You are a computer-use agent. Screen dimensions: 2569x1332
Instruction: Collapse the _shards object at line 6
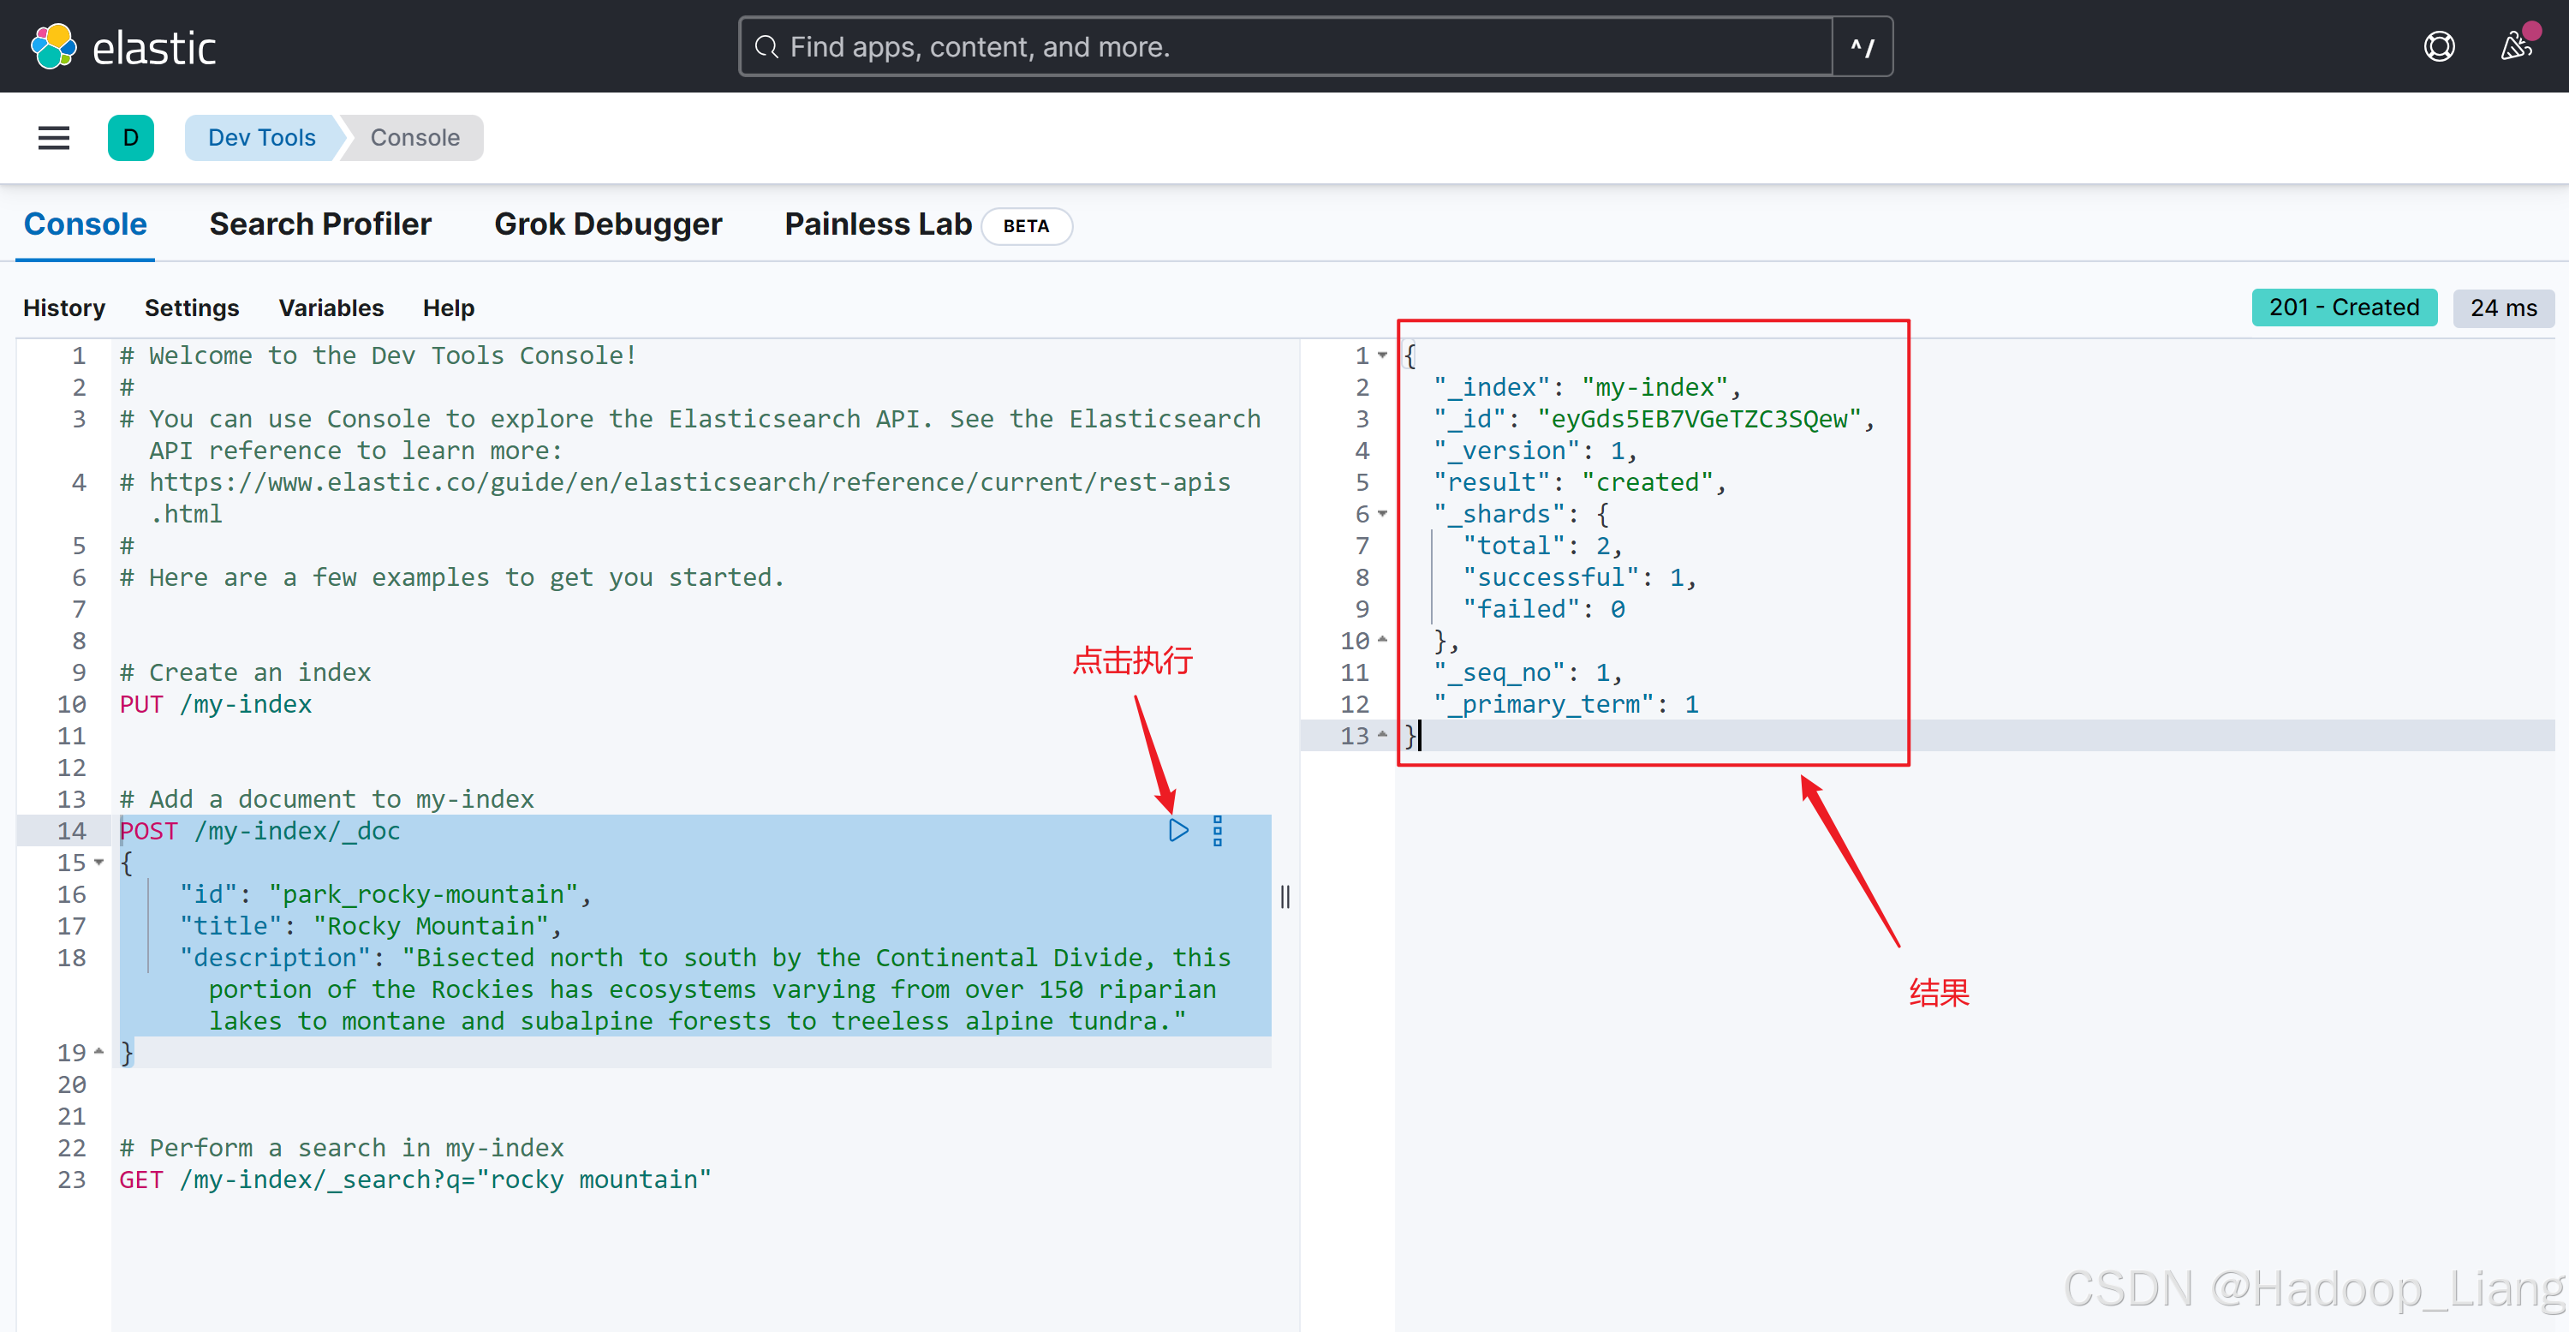tap(1382, 514)
